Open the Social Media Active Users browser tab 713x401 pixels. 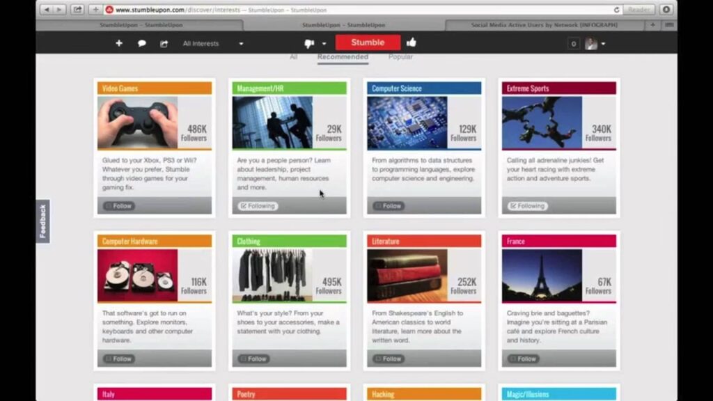click(543, 25)
